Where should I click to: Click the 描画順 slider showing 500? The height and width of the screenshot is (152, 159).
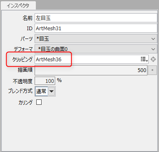pos(91,70)
